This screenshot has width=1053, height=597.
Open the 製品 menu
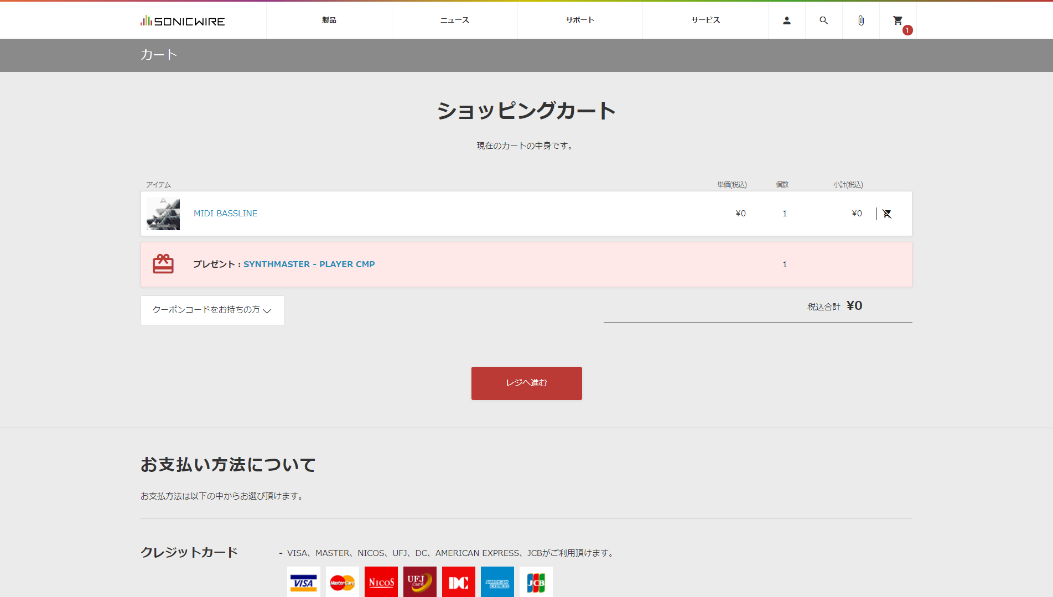click(x=329, y=20)
